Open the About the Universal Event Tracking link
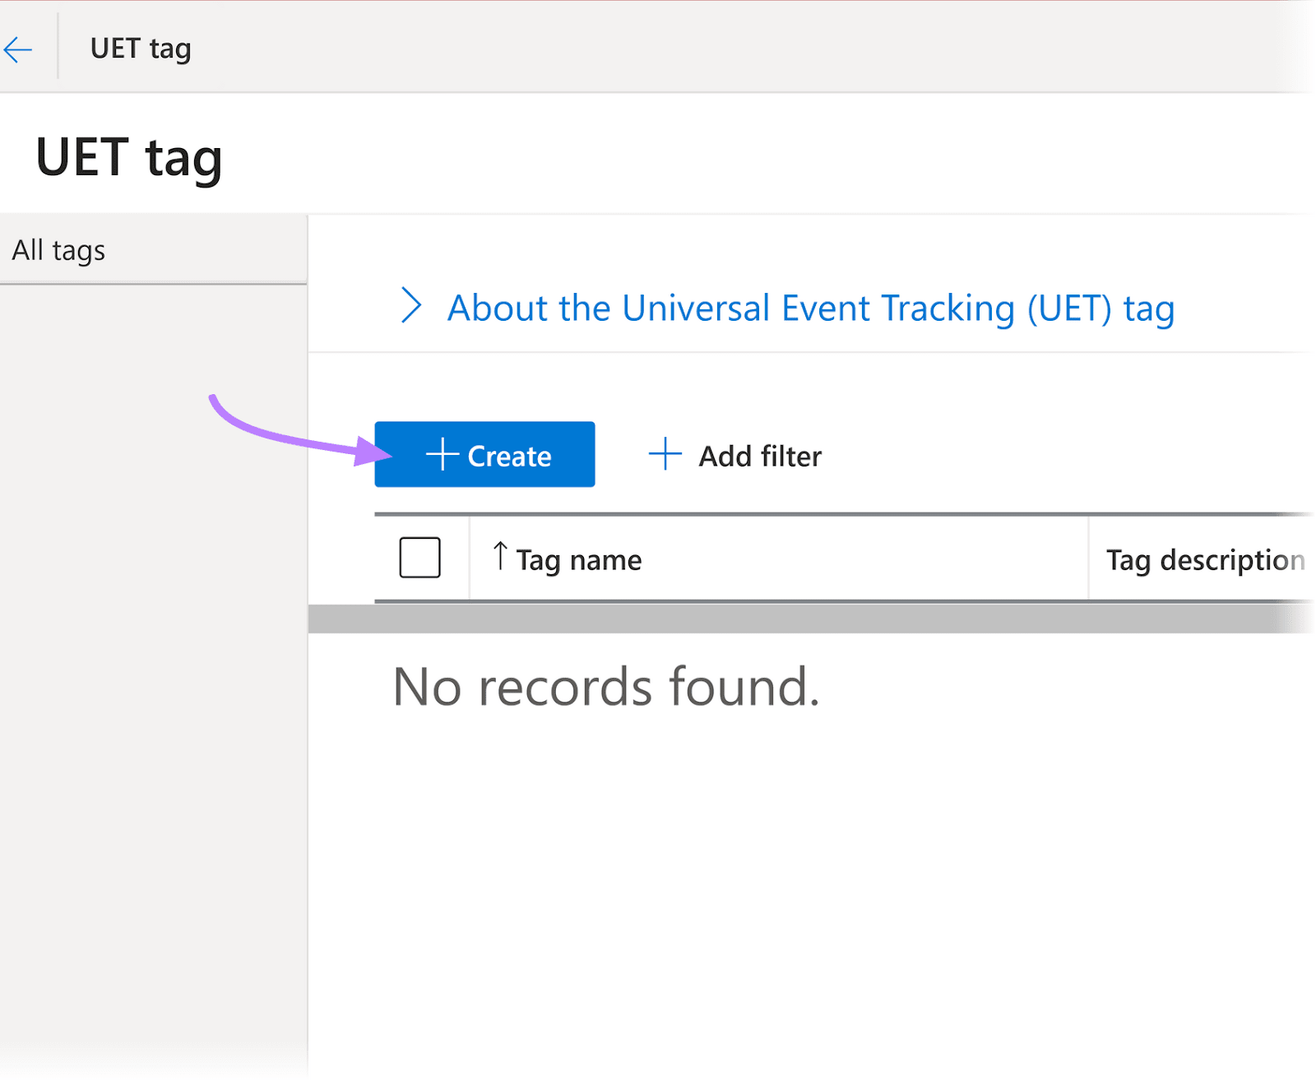The image size is (1316, 1081). click(810, 309)
